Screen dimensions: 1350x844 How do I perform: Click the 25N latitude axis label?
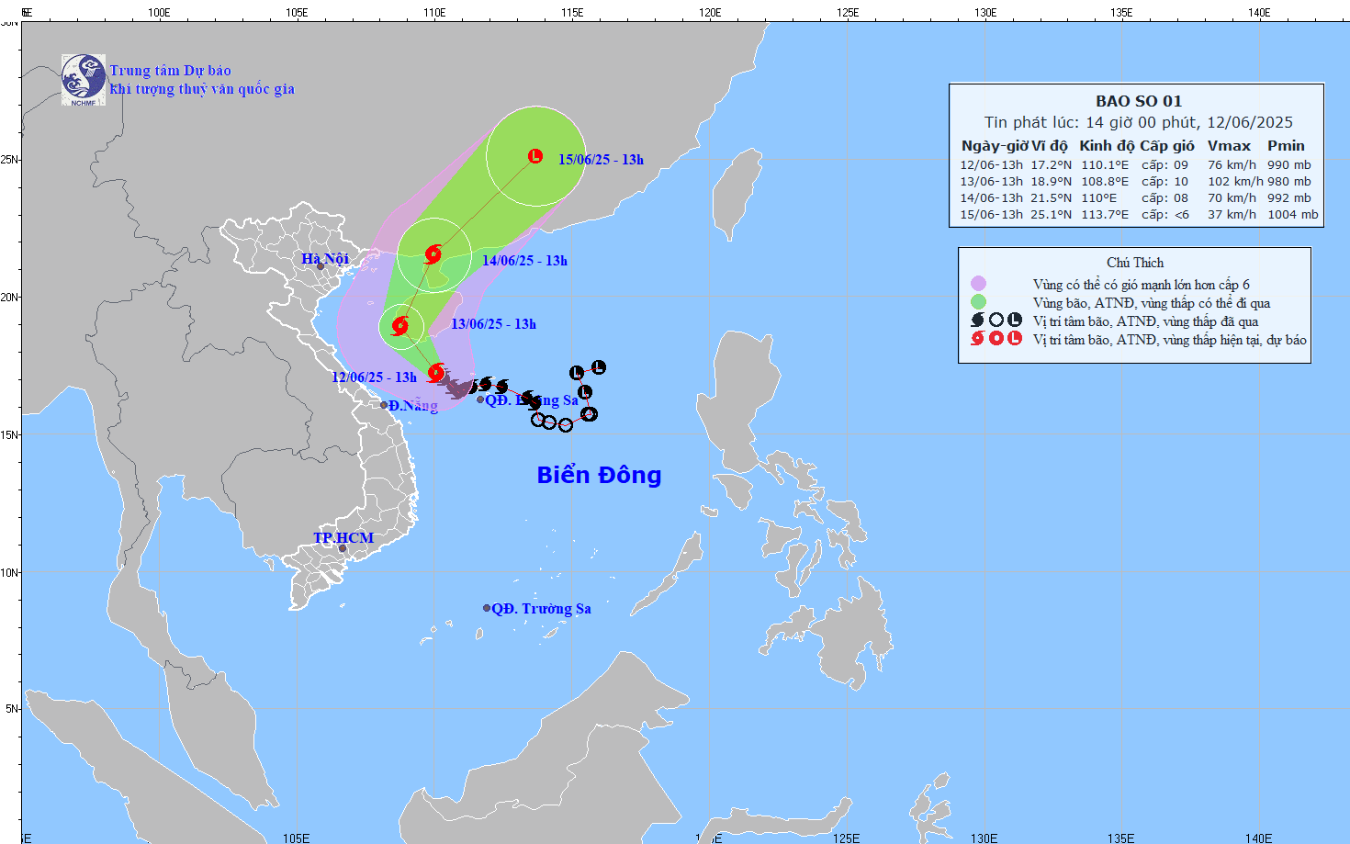click(10, 160)
